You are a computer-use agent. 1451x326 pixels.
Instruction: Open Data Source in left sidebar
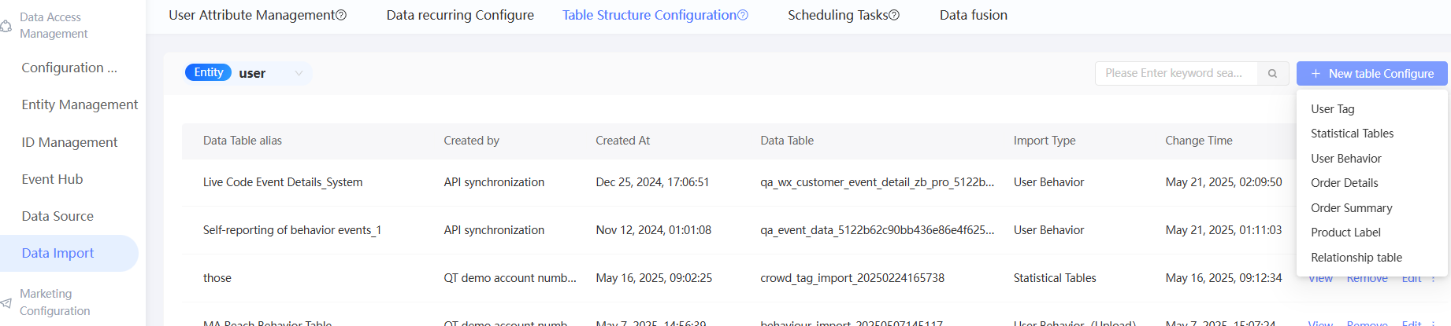coord(58,216)
